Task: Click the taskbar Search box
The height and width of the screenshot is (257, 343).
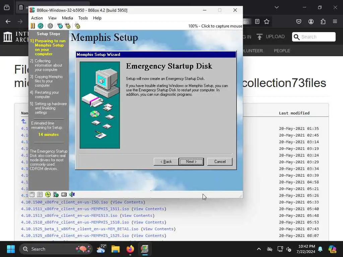Action: pyautogui.click(x=56, y=249)
